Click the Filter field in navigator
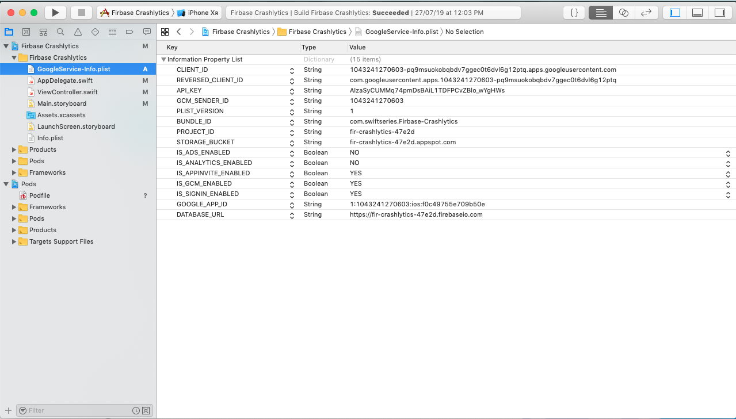Viewport: 736px width, 419px height. pos(78,410)
